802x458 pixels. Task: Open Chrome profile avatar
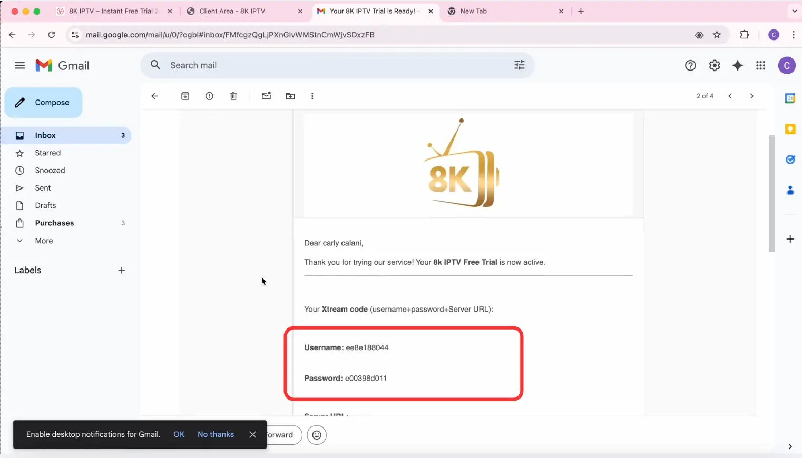tap(774, 35)
